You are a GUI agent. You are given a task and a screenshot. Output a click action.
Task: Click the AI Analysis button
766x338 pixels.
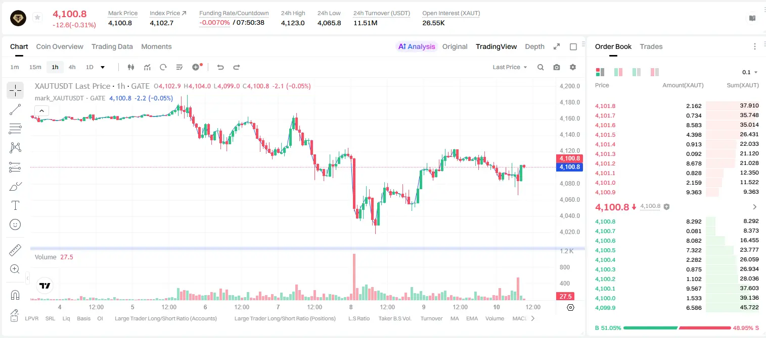point(417,46)
